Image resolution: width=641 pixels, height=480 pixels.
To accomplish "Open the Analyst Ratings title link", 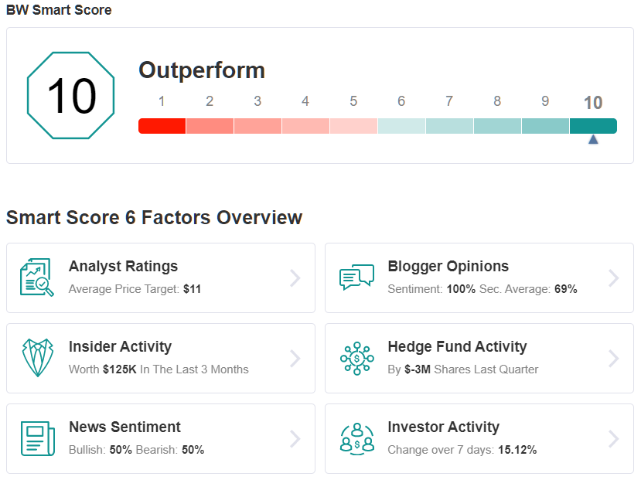I will tap(123, 266).
